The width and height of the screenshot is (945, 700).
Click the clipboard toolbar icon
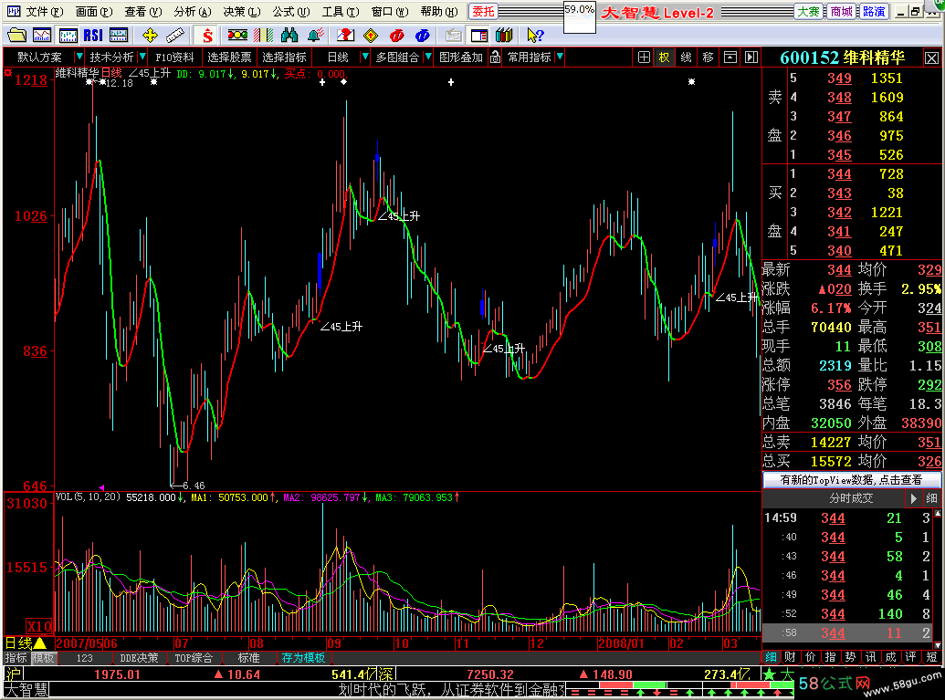(453, 36)
